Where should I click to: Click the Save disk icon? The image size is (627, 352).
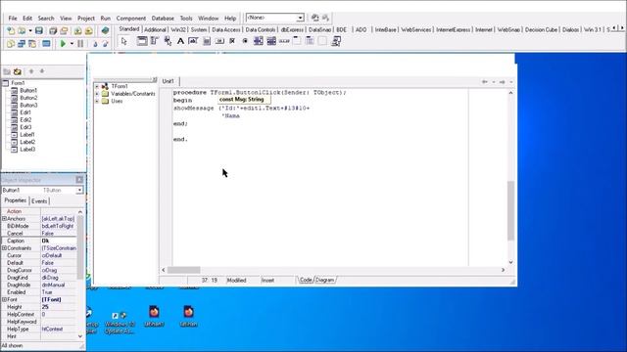pos(39,30)
